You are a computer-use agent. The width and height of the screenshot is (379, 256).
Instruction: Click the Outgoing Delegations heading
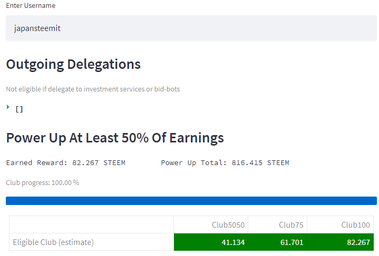[73, 65]
